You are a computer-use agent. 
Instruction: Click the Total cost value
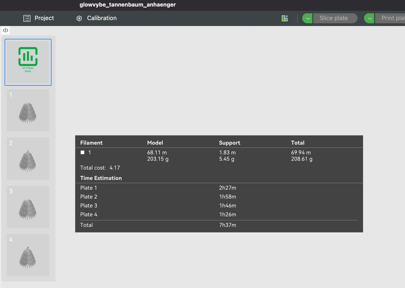(x=115, y=168)
